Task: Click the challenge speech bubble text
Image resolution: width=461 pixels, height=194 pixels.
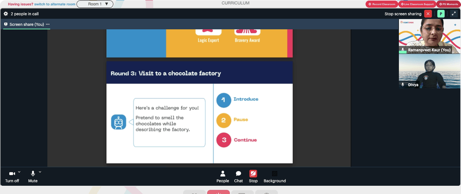Action: coord(167,119)
